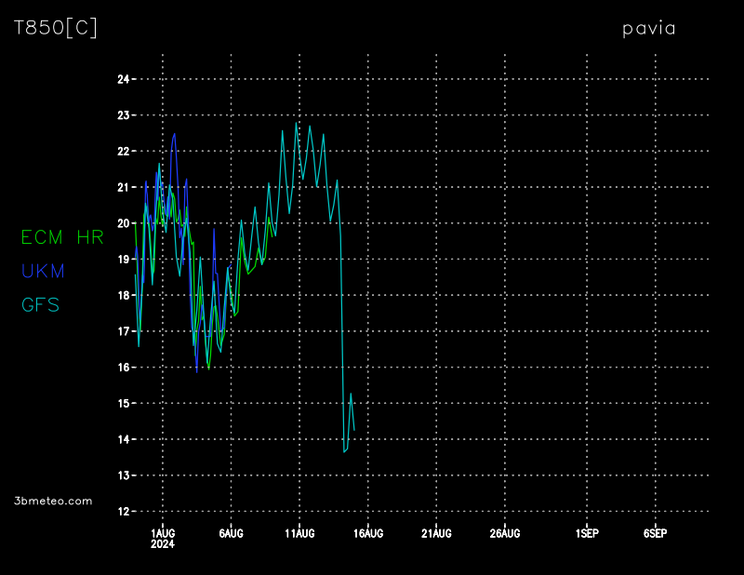
Task: Select the 16AUG date label
Action: point(367,533)
